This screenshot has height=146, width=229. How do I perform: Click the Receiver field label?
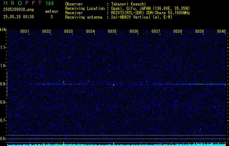tap(74, 13)
